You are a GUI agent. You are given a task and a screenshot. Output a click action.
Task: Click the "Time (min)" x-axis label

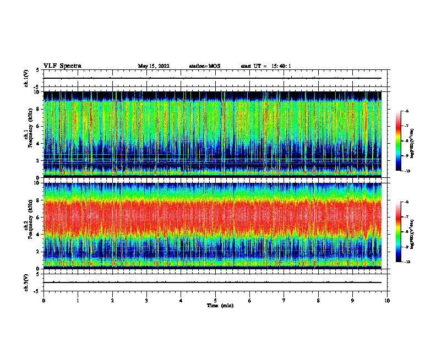[x=220, y=306]
